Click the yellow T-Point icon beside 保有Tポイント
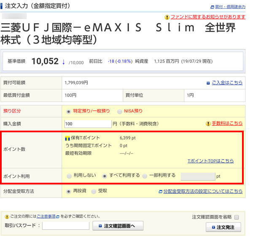The height and width of the screenshot is (241, 253). 67,138
